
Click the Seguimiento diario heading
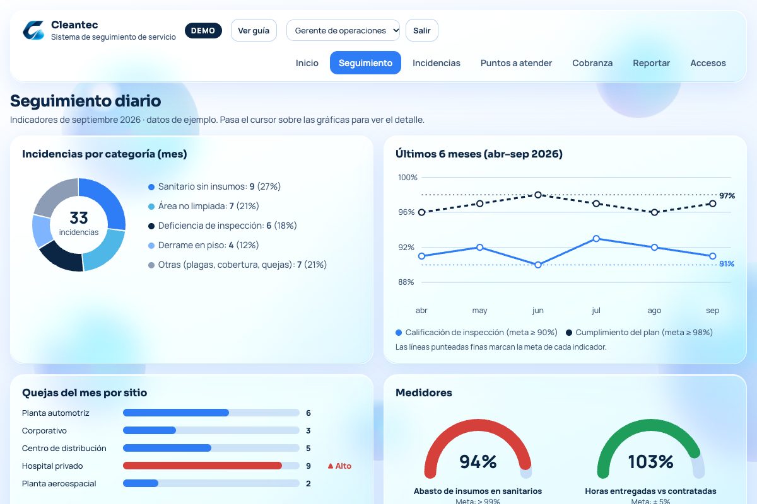click(x=86, y=101)
